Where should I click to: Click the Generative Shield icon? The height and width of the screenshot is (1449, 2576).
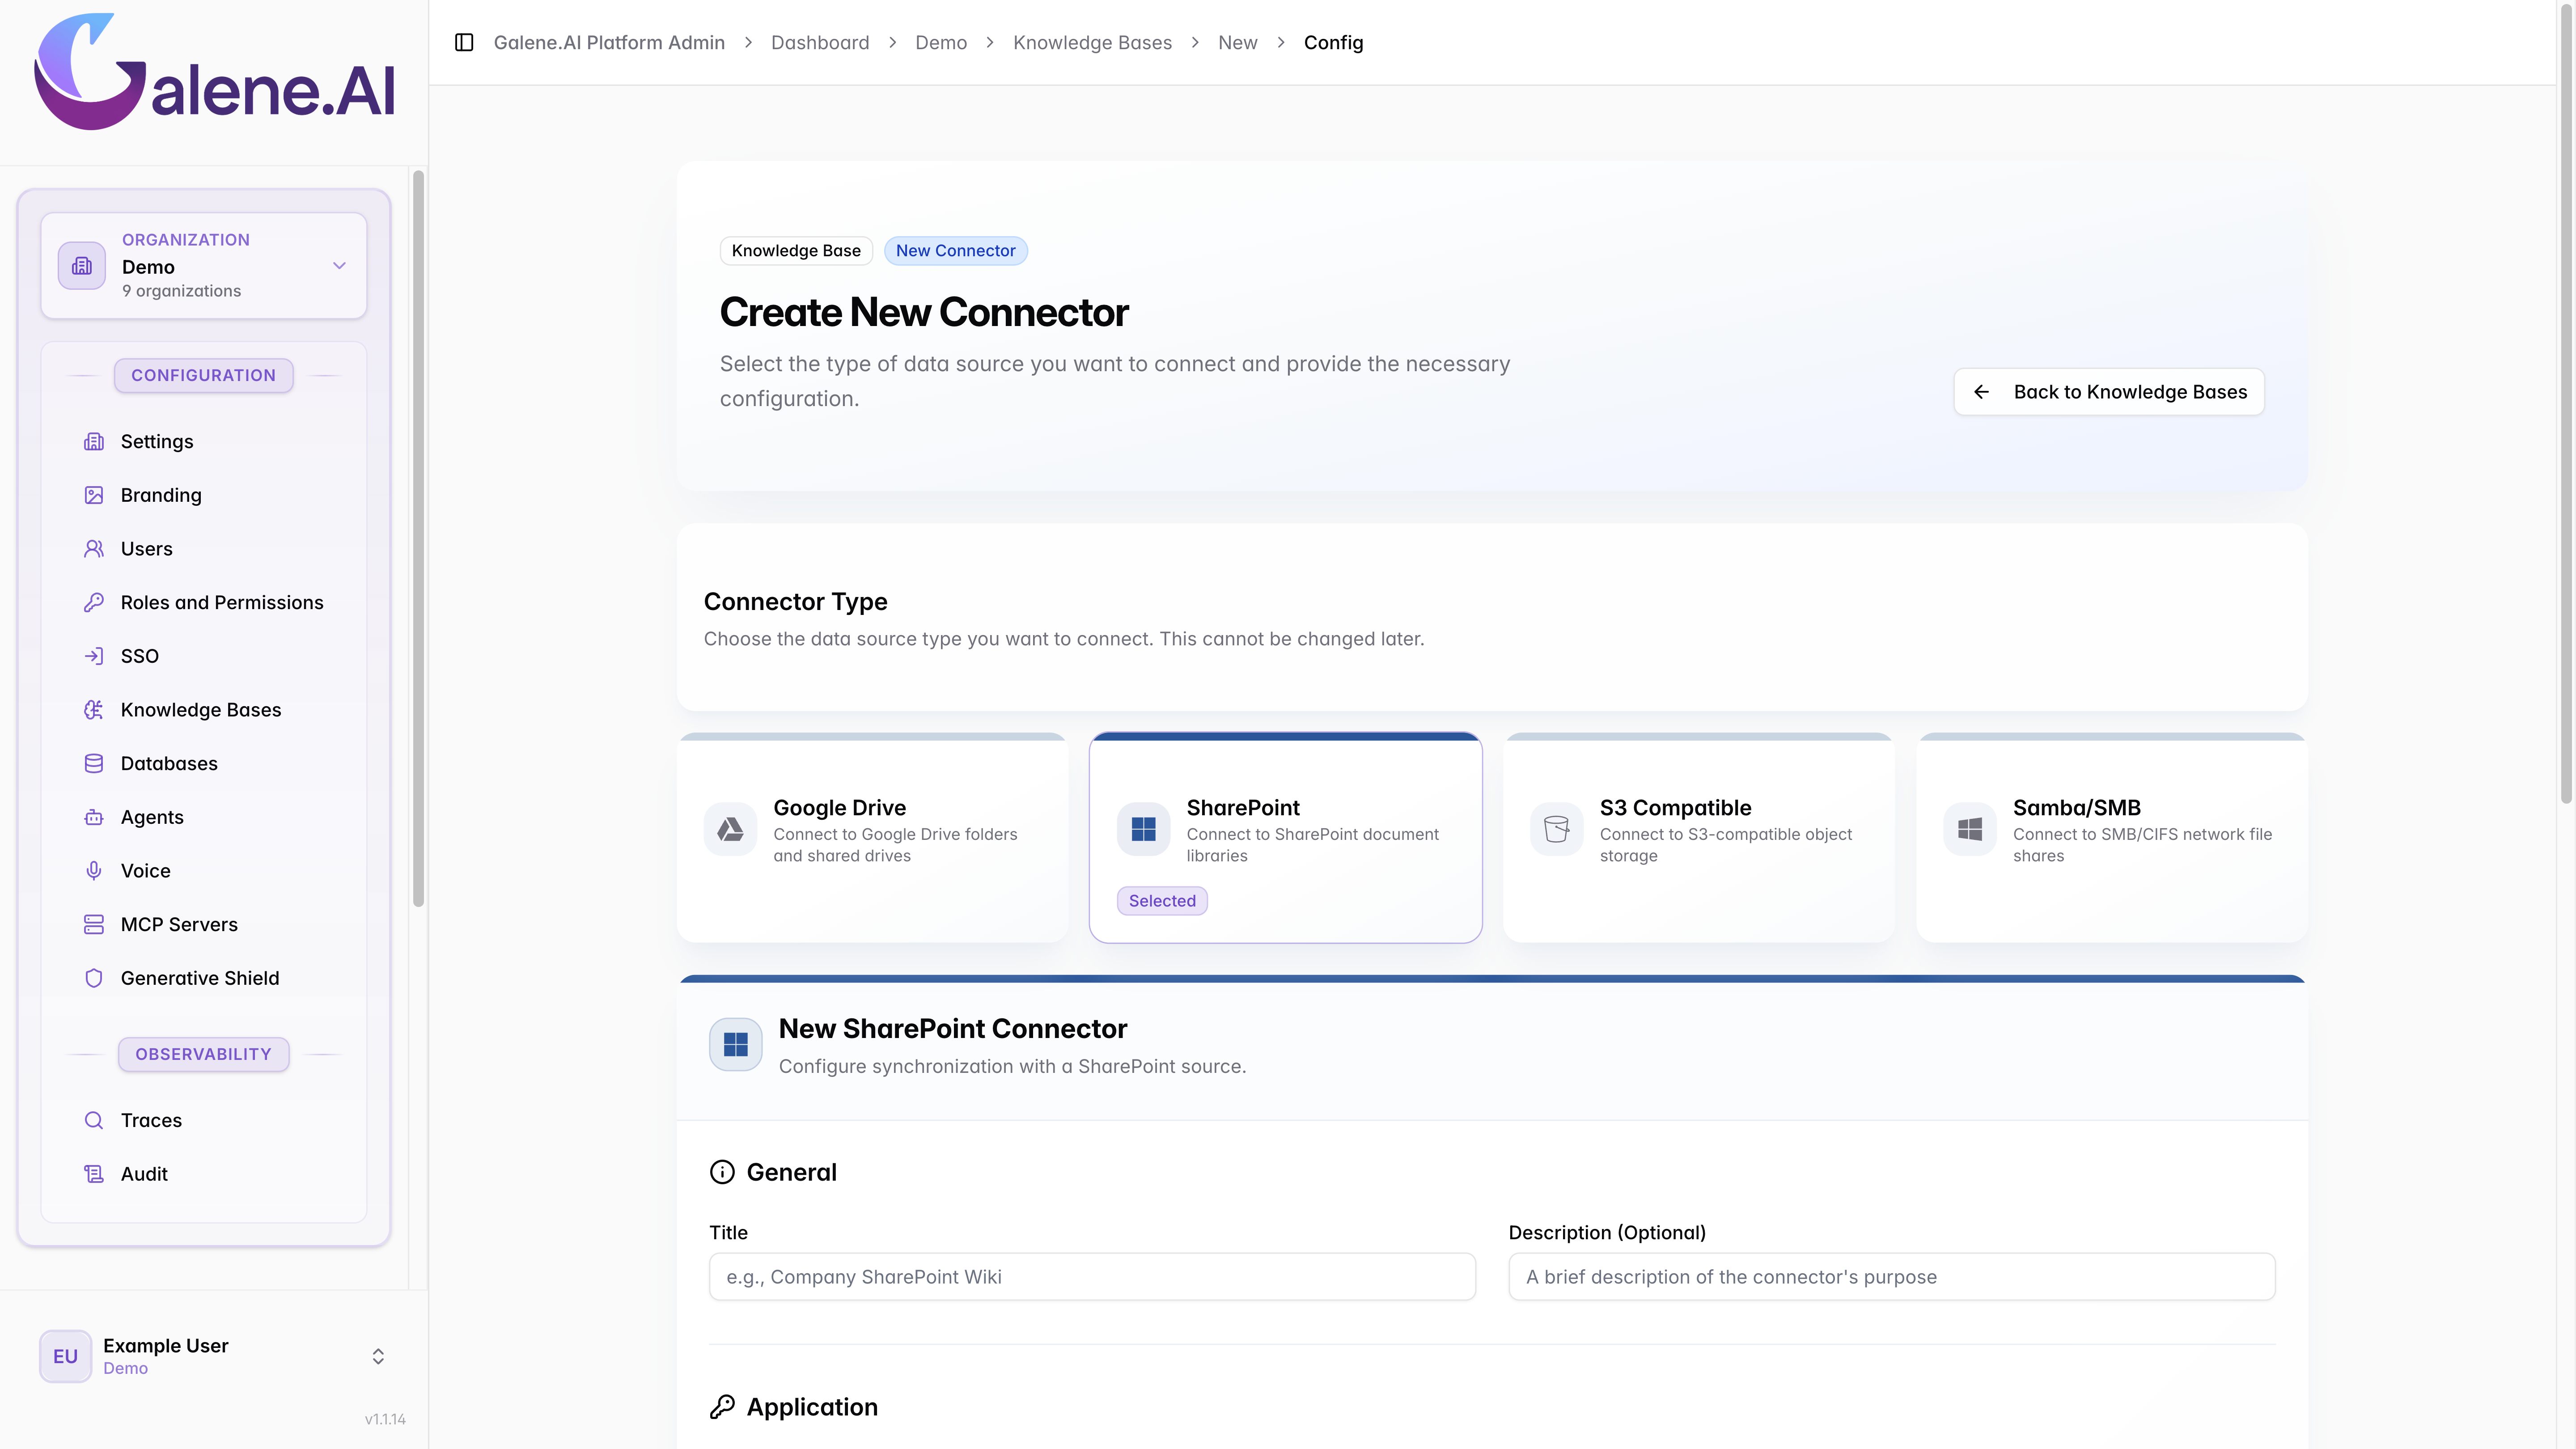pos(94,978)
